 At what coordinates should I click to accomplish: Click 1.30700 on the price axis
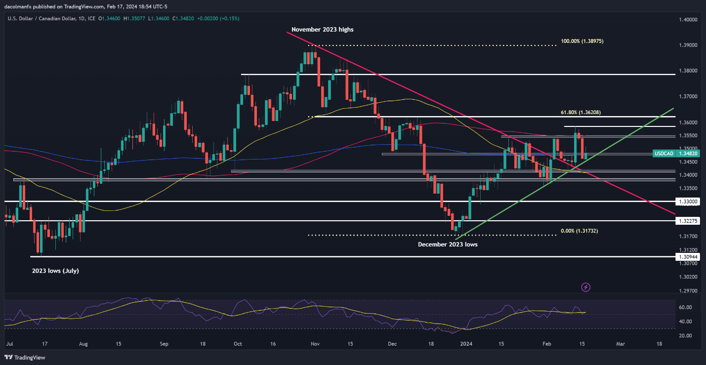[687, 264]
